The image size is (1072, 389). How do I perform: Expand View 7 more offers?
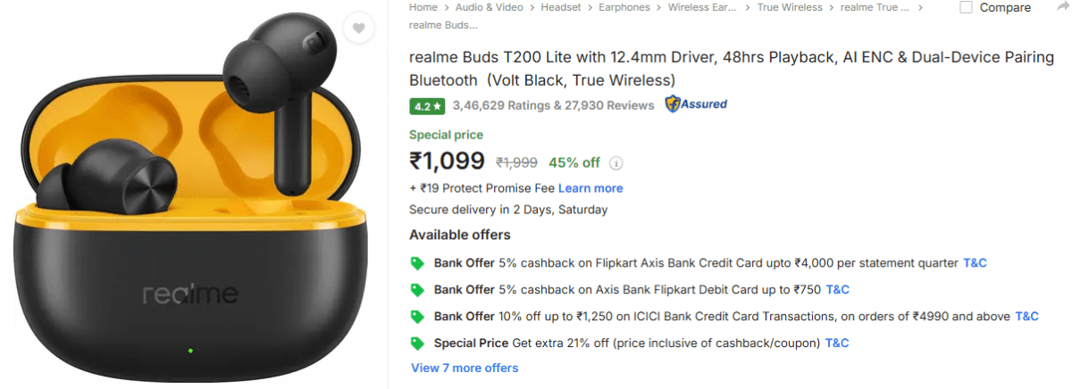point(465,368)
